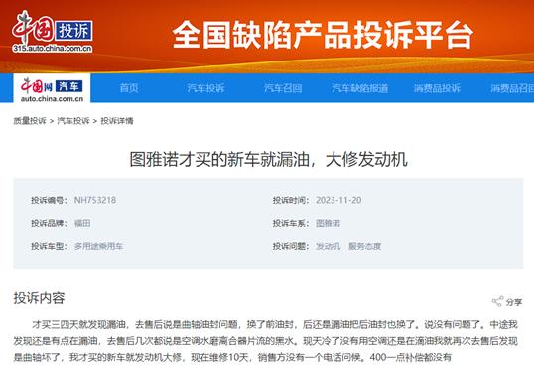Click 315.auto.china.com.cn URL text
The image size is (534, 367).
pyautogui.click(x=53, y=49)
